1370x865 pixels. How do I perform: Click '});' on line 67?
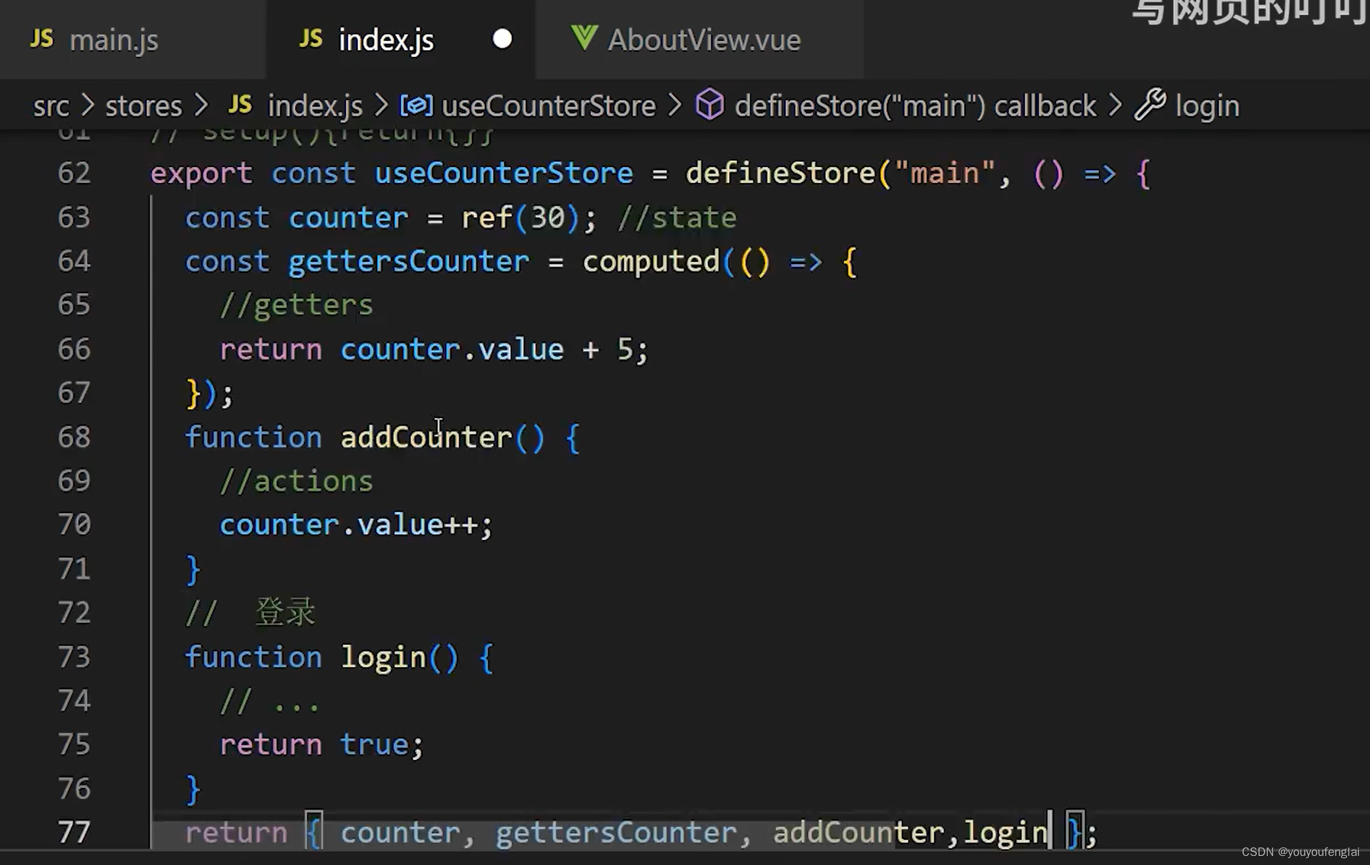click(x=209, y=393)
